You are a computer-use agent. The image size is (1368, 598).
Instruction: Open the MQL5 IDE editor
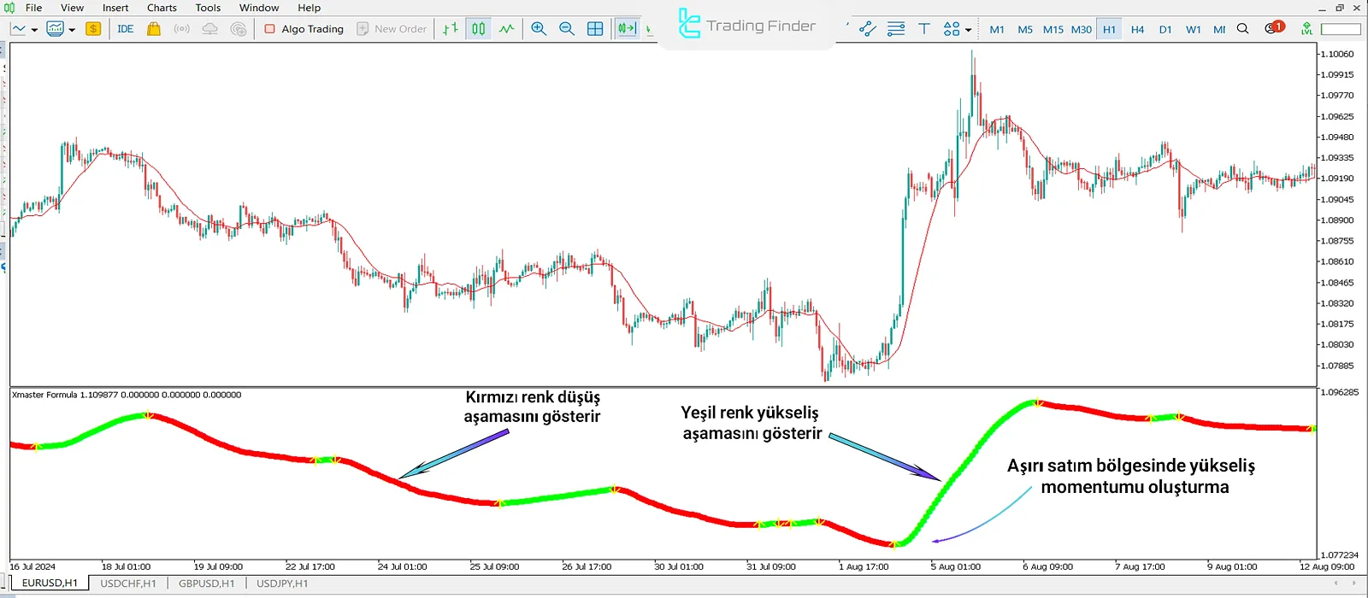[x=125, y=28]
